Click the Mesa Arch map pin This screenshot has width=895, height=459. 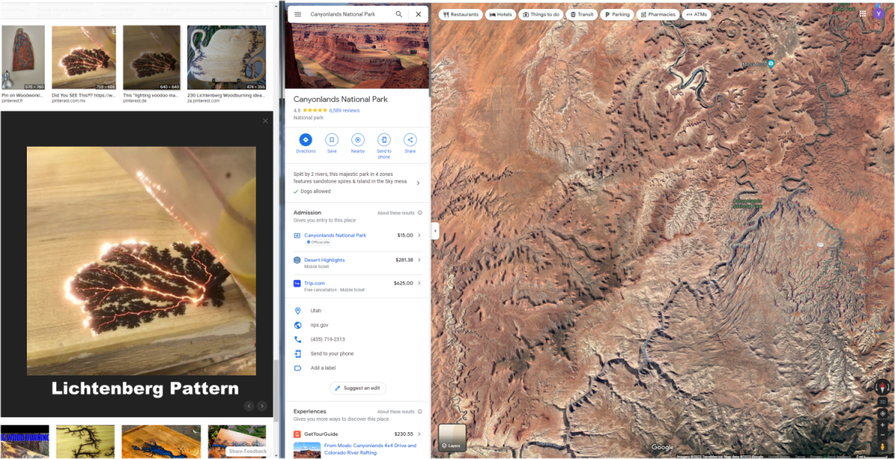click(x=771, y=63)
